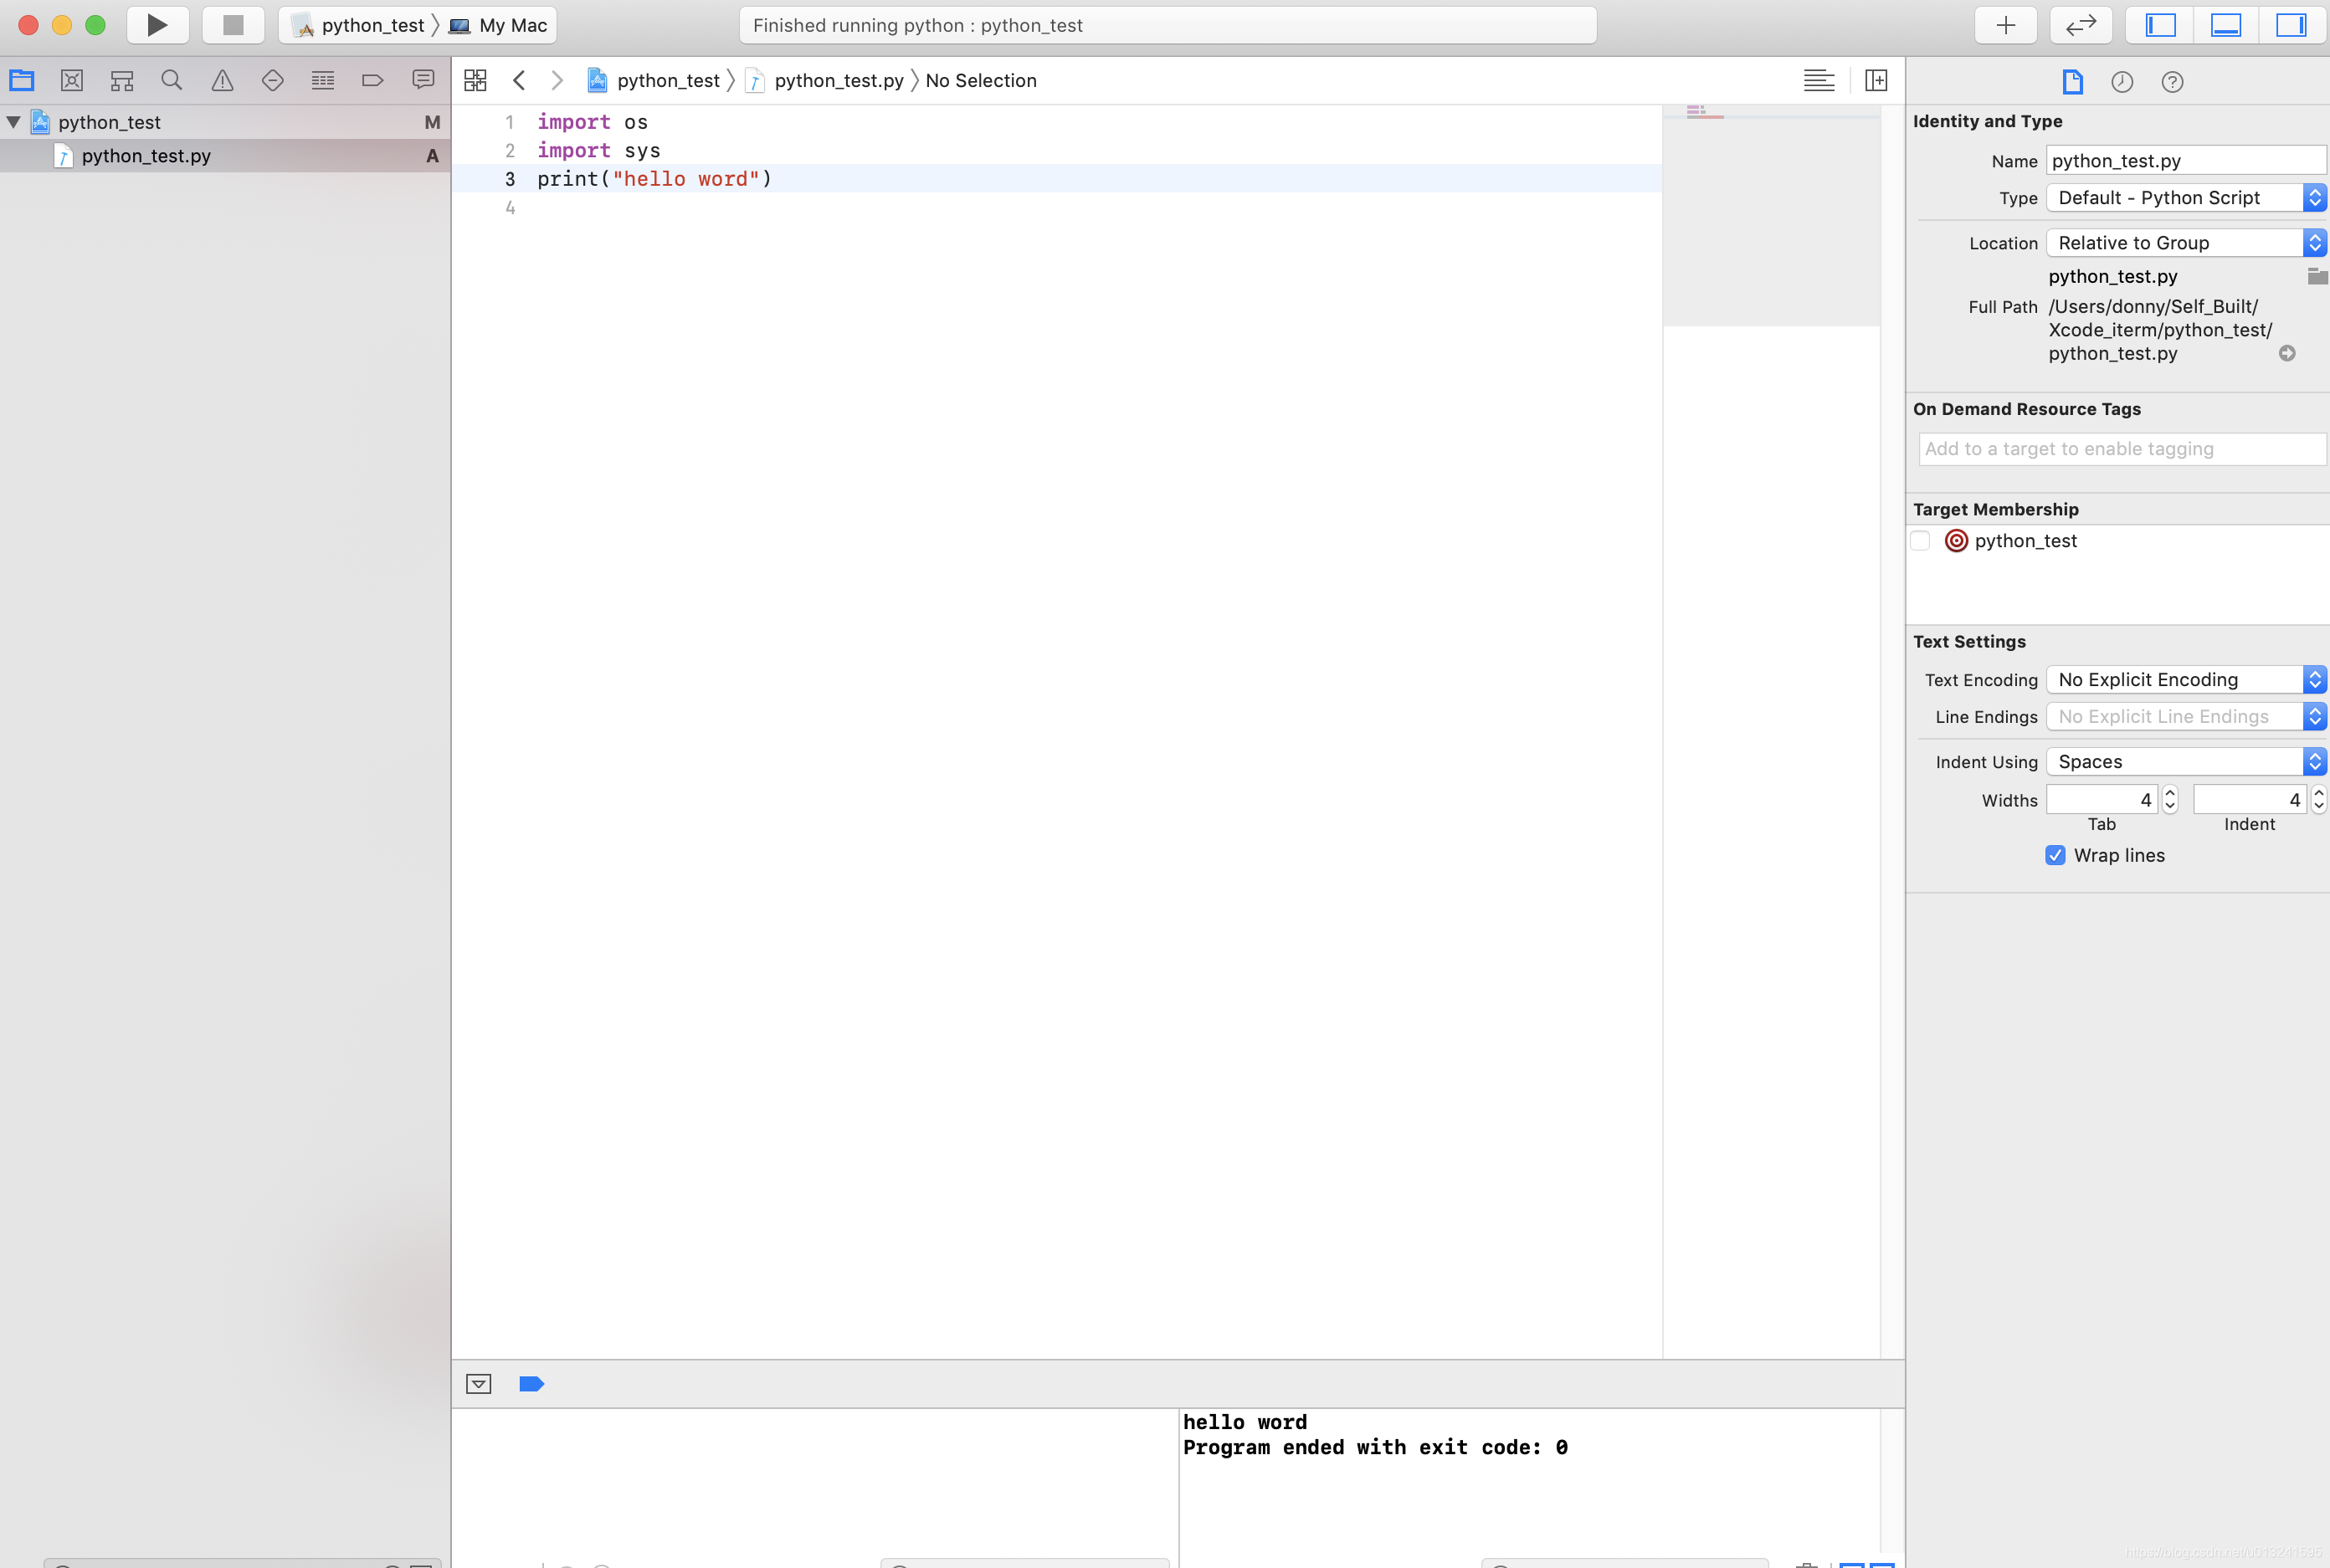The width and height of the screenshot is (2330, 1568).
Task: Toggle breakpoints in the debug bar
Action: pyautogui.click(x=531, y=1384)
